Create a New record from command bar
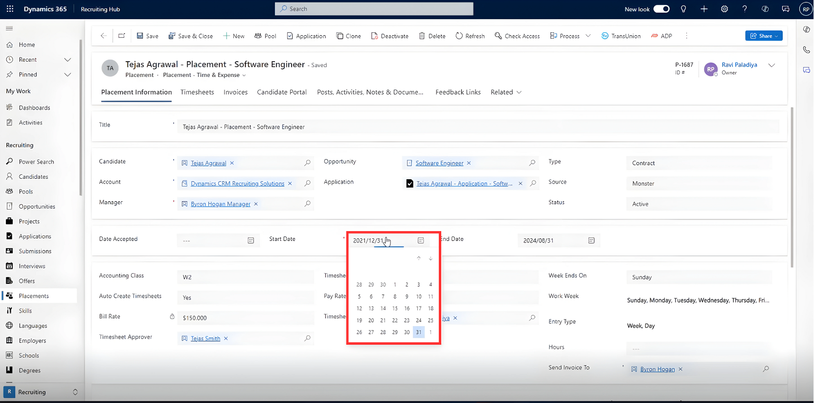814x403 pixels. (x=234, y=36)
